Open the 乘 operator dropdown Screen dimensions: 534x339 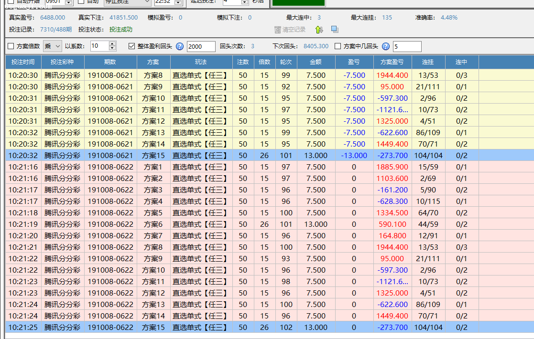[x=53, y=46]
